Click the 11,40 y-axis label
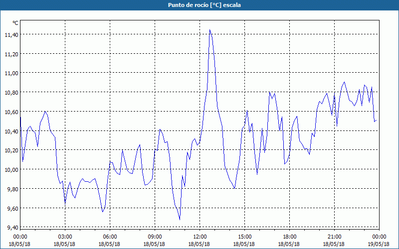Viewport: 399px width, 249px height. (11, 34)
